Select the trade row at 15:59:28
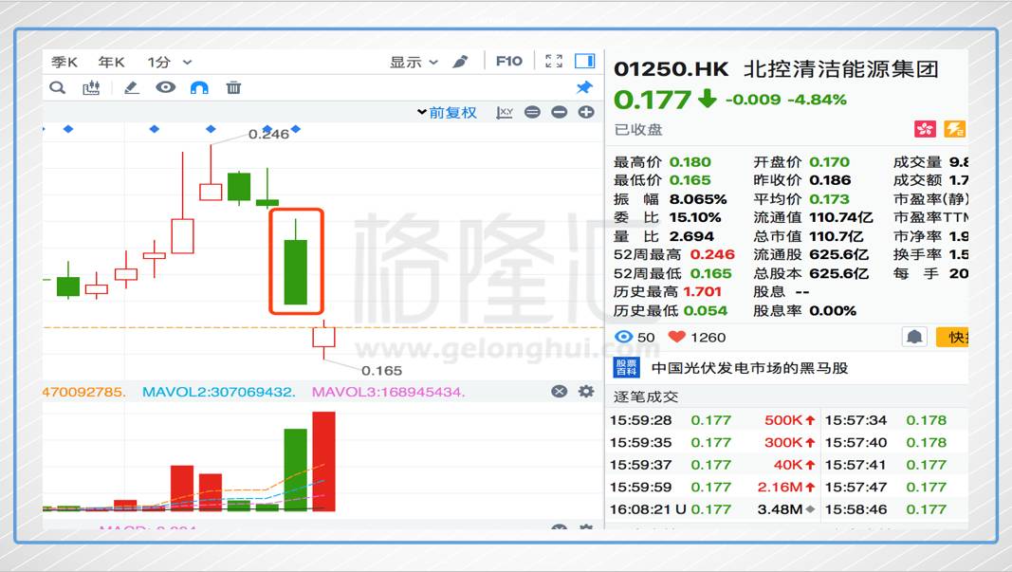 coord(712,420)
